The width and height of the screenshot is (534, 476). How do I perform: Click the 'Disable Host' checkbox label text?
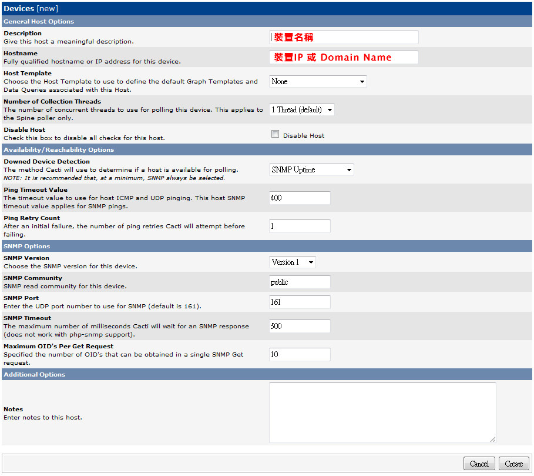click(304, 136)
